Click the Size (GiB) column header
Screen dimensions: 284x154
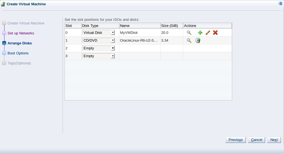[x=172, y=26]
